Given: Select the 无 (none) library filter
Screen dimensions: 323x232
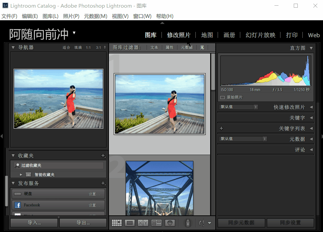Looking at the screenshot, I should pyautogui.click(x=202, y=48).
